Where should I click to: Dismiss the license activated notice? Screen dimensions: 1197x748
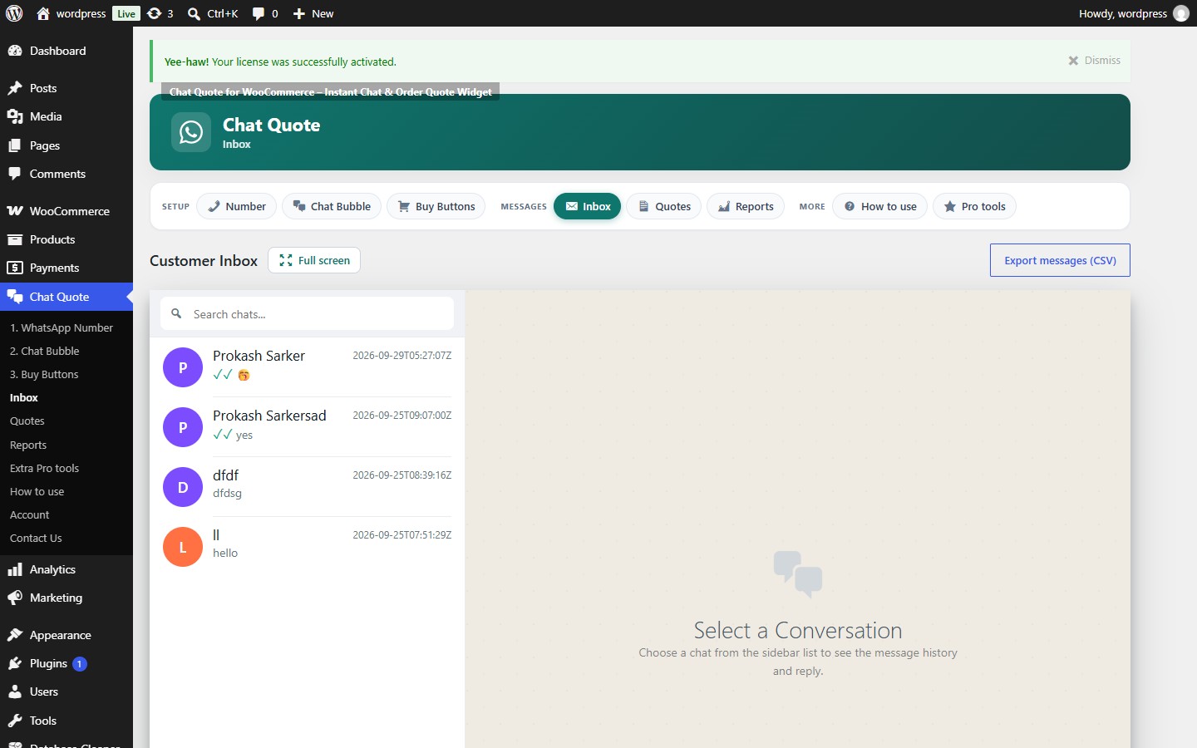(1095, 61)
